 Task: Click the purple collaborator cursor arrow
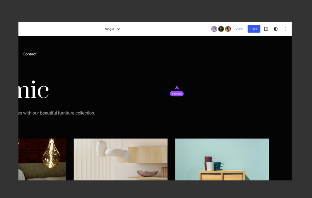coord(177,88)
